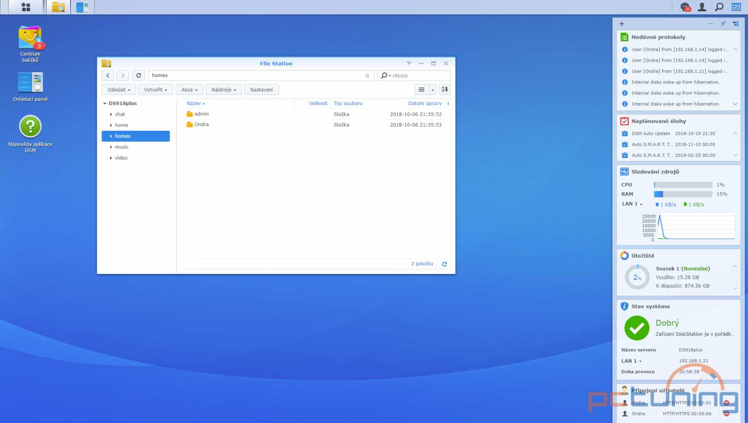This screenshot has width=748, height=423.
Task: Open the Nástroje dropdown
Action: [x=223, y=90]
